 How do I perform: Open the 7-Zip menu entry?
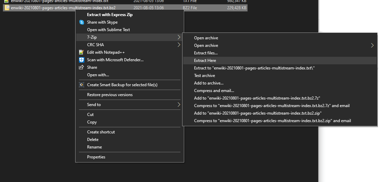tap(130, 37)
